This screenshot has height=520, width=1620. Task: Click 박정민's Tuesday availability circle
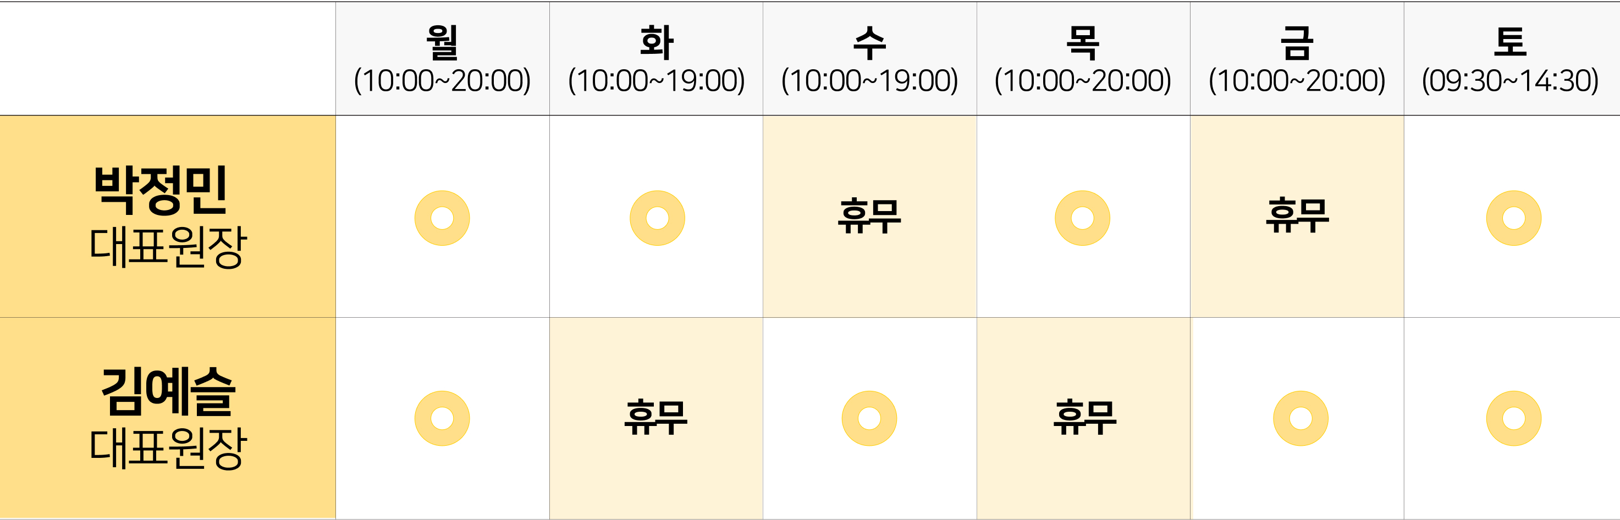tap(657, 218)
